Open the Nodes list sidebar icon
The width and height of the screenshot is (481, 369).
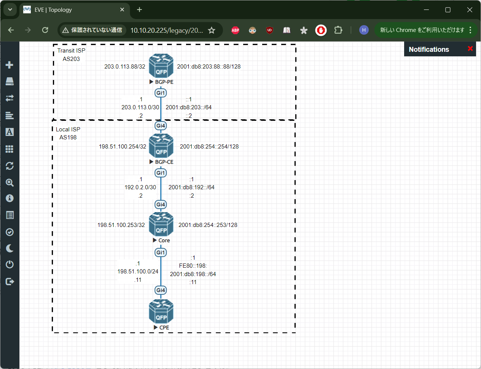pos(10,81)
